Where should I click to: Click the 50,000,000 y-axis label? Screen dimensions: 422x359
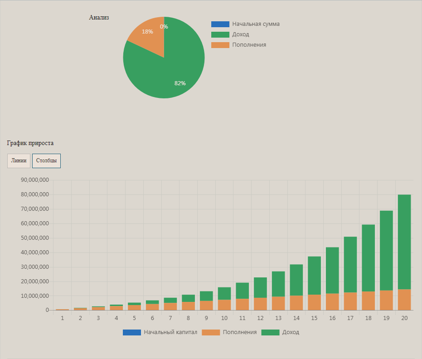pyautogui.click(x=35, y=238)
